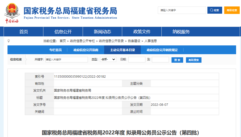Screen dimensions: 241x137
Task: Open the 政策文件 navigation item
Action: (142, 32)
